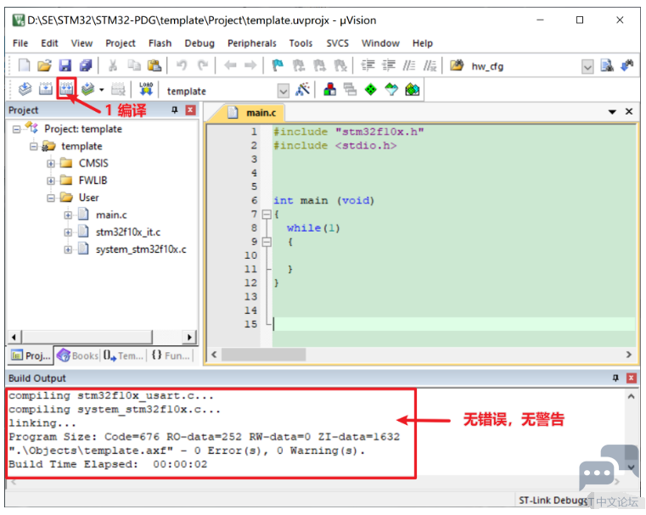
Task: Undo the last edit
Action: tap(182, 65)
